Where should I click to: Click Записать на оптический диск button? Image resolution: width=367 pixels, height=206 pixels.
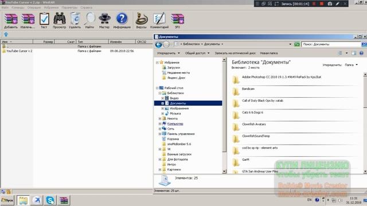click(235, 53)
